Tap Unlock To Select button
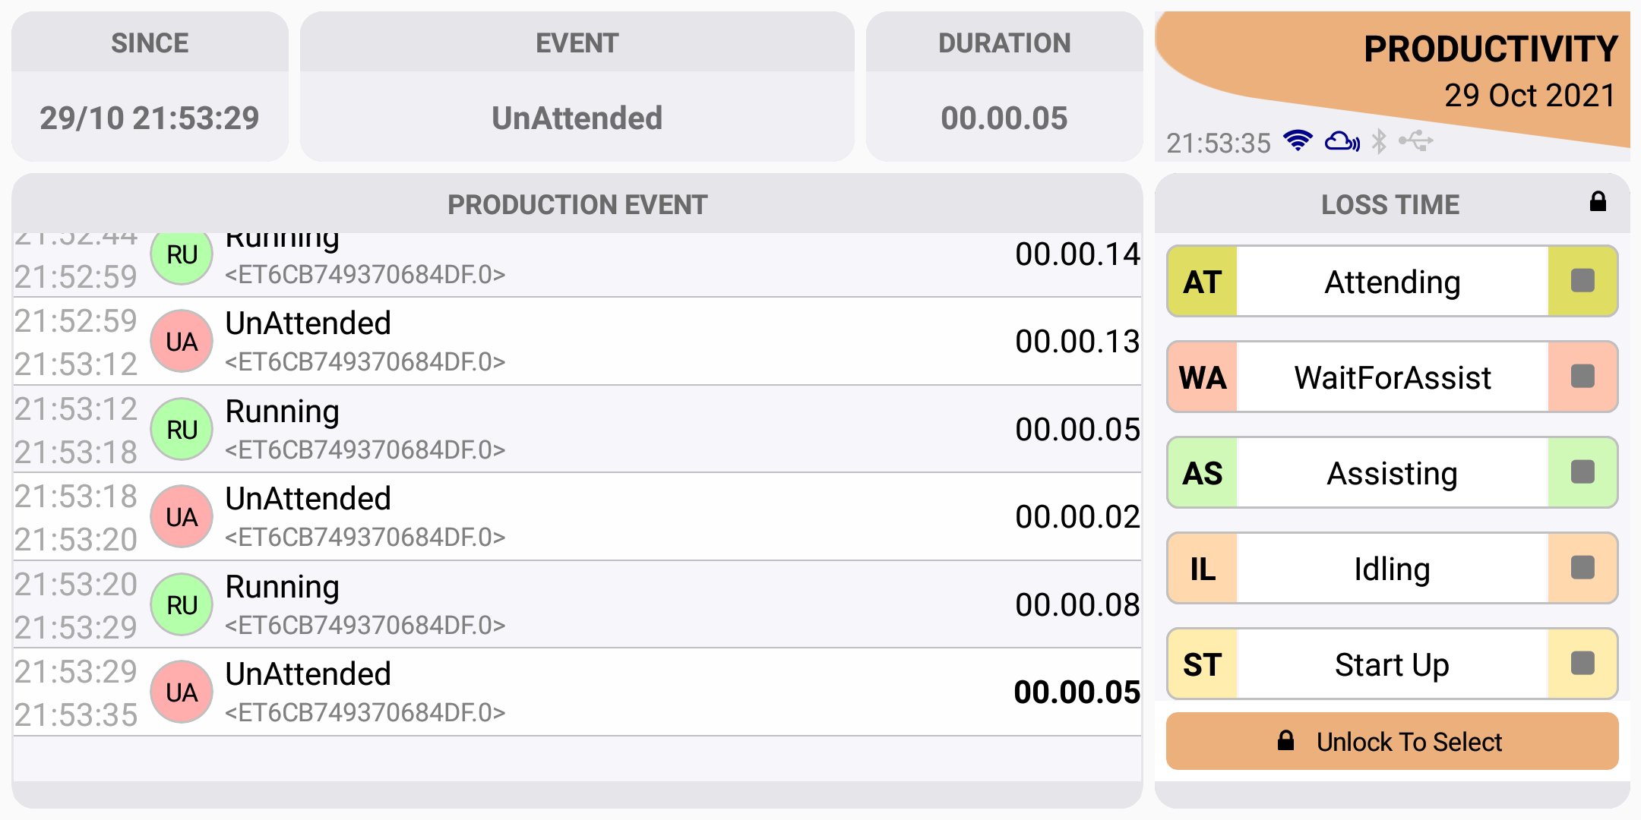The height and width of the screenshot is (820, 1641). coord(1392,741)
